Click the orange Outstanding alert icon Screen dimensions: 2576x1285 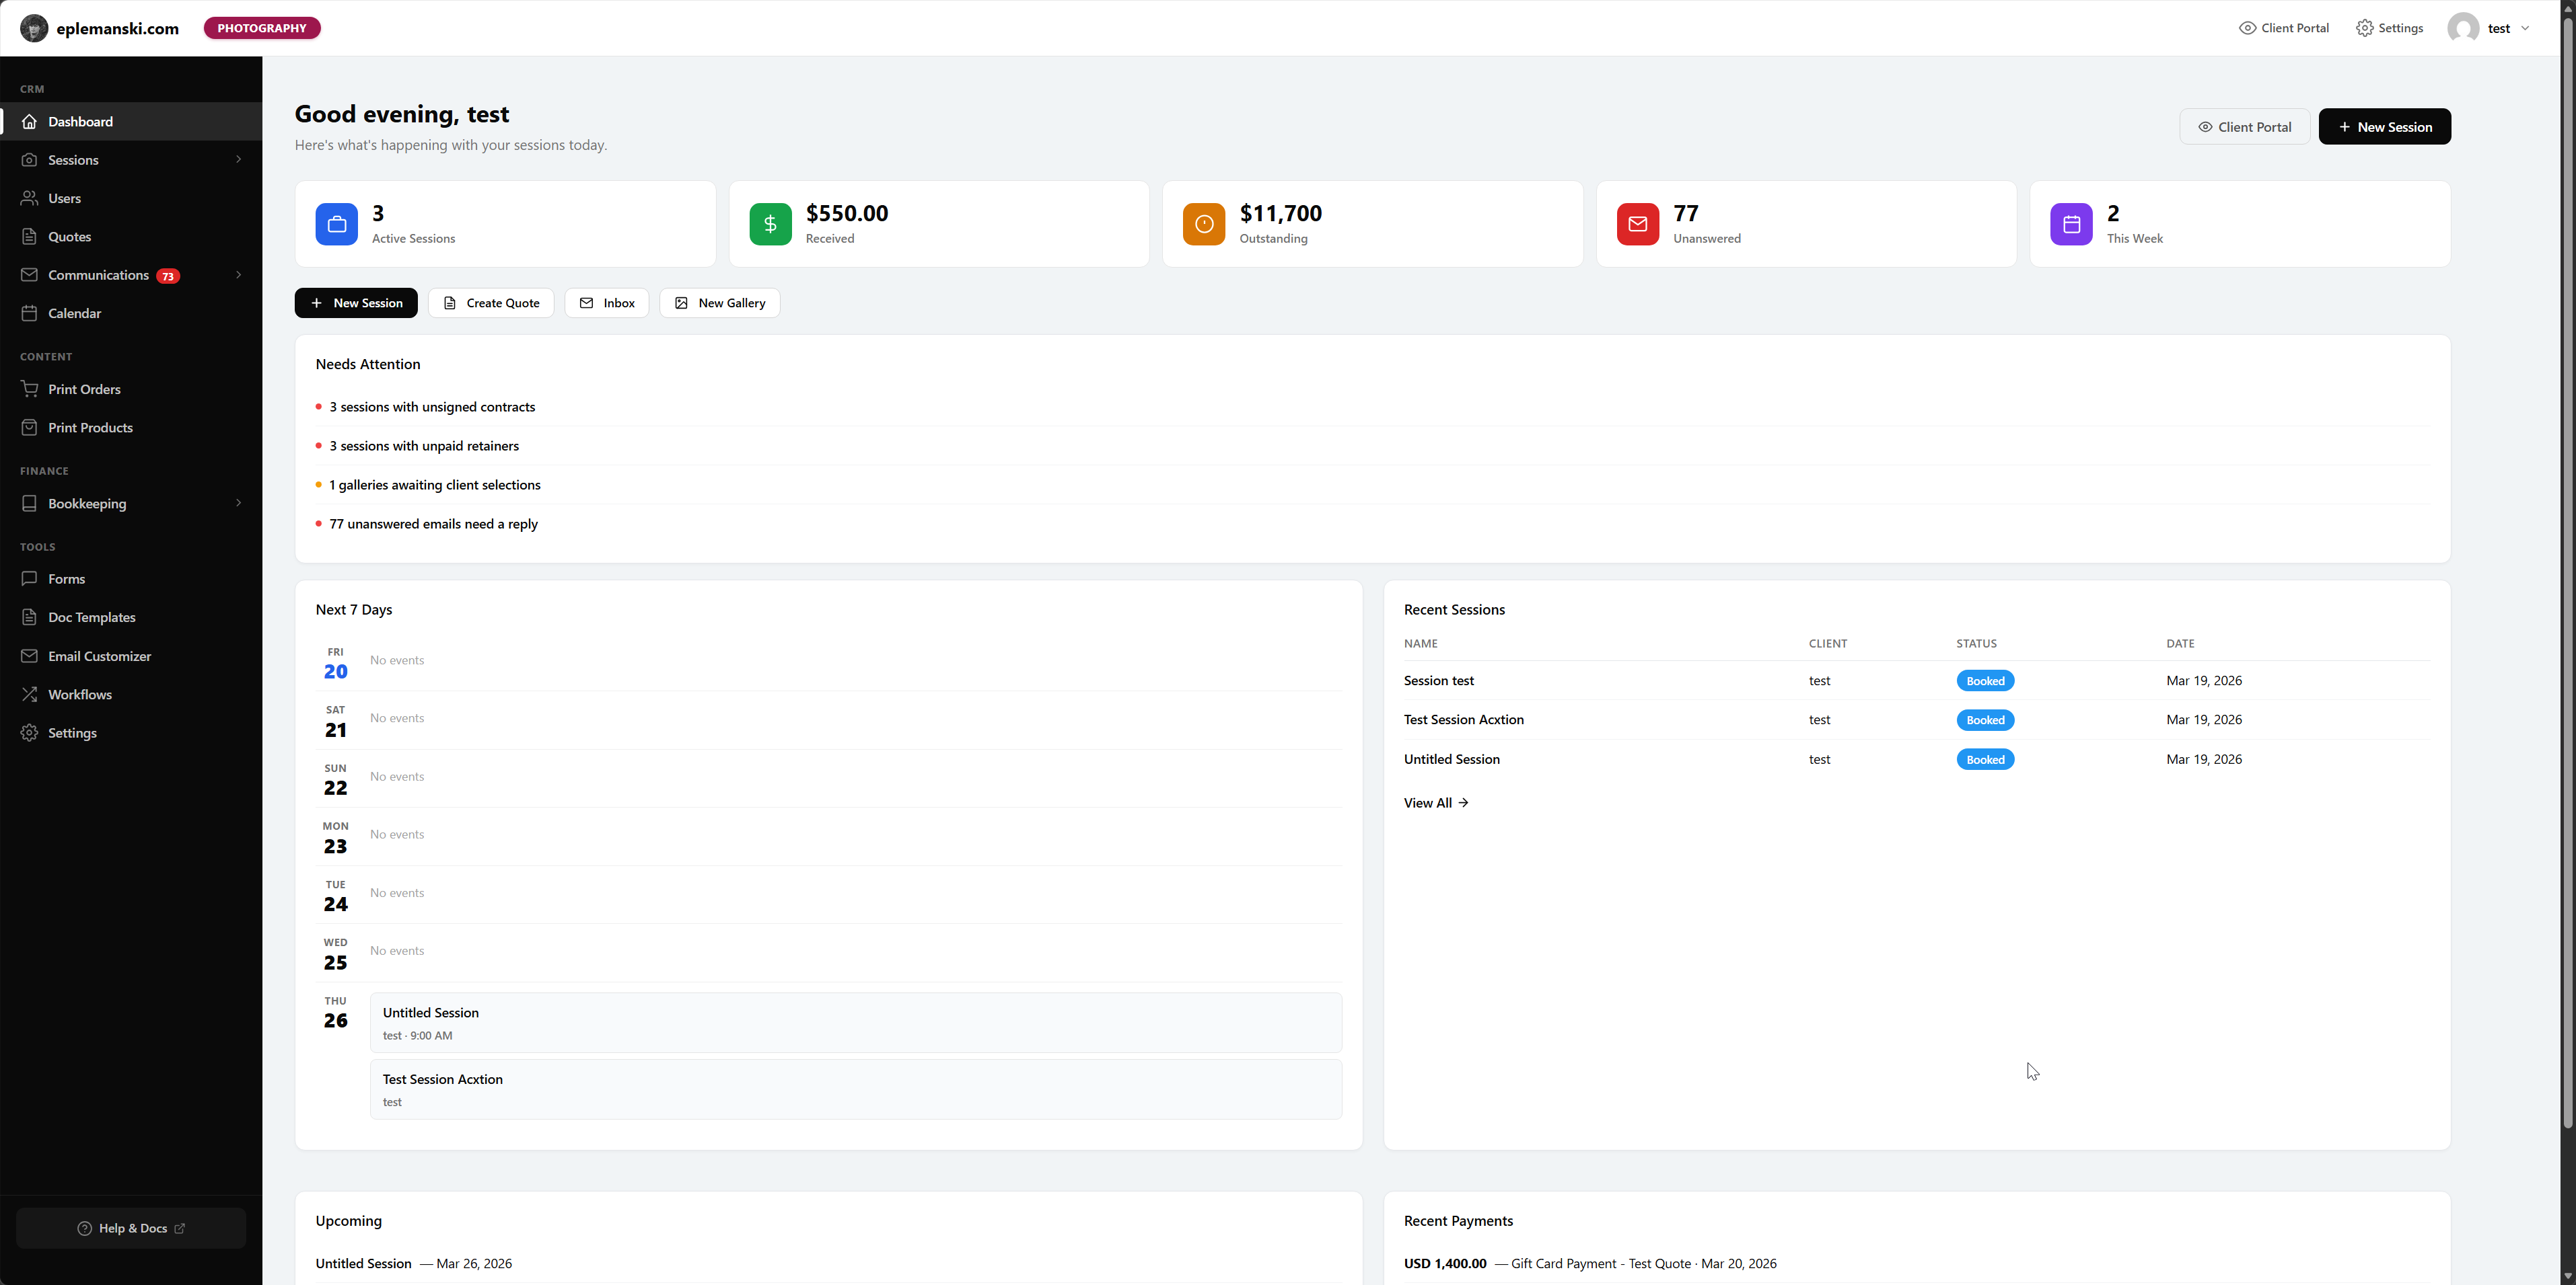tap(1203, 224)
